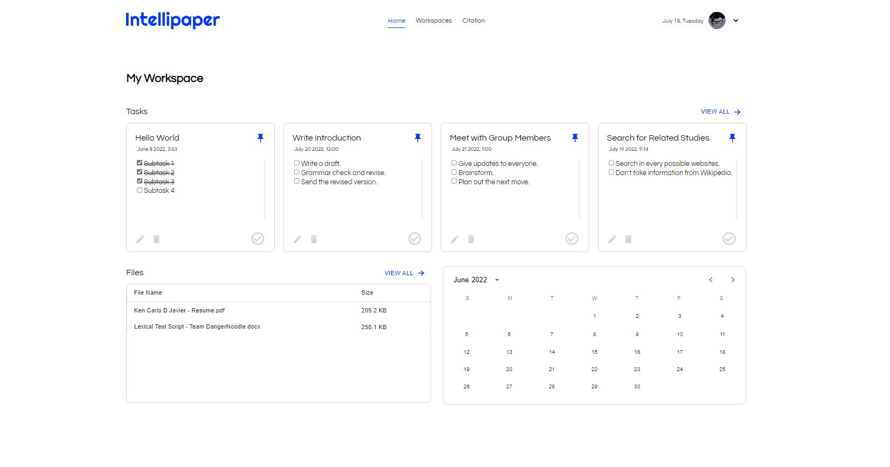Delete the Hello World task
This screenshot has width=890, height=467.
coord(156,239)
